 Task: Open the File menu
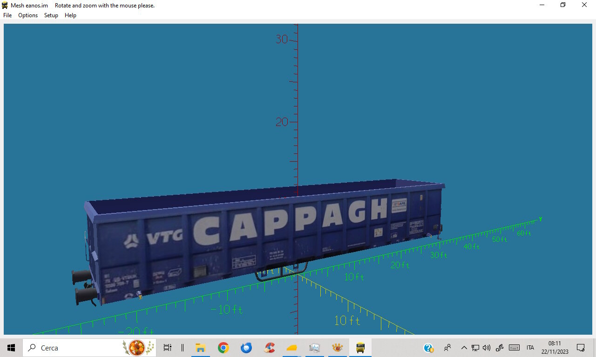tap(7, 15)
